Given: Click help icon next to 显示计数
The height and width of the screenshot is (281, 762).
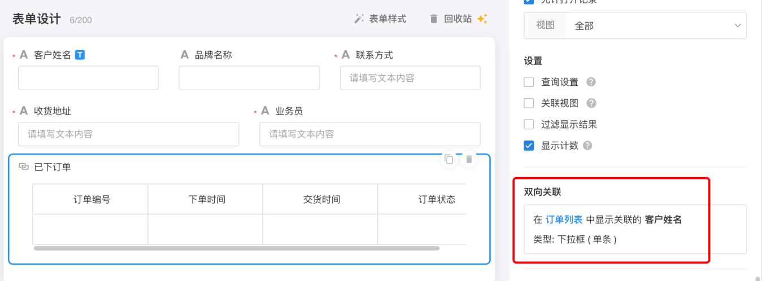Looking at the screenshot, I should pos(587,146).
